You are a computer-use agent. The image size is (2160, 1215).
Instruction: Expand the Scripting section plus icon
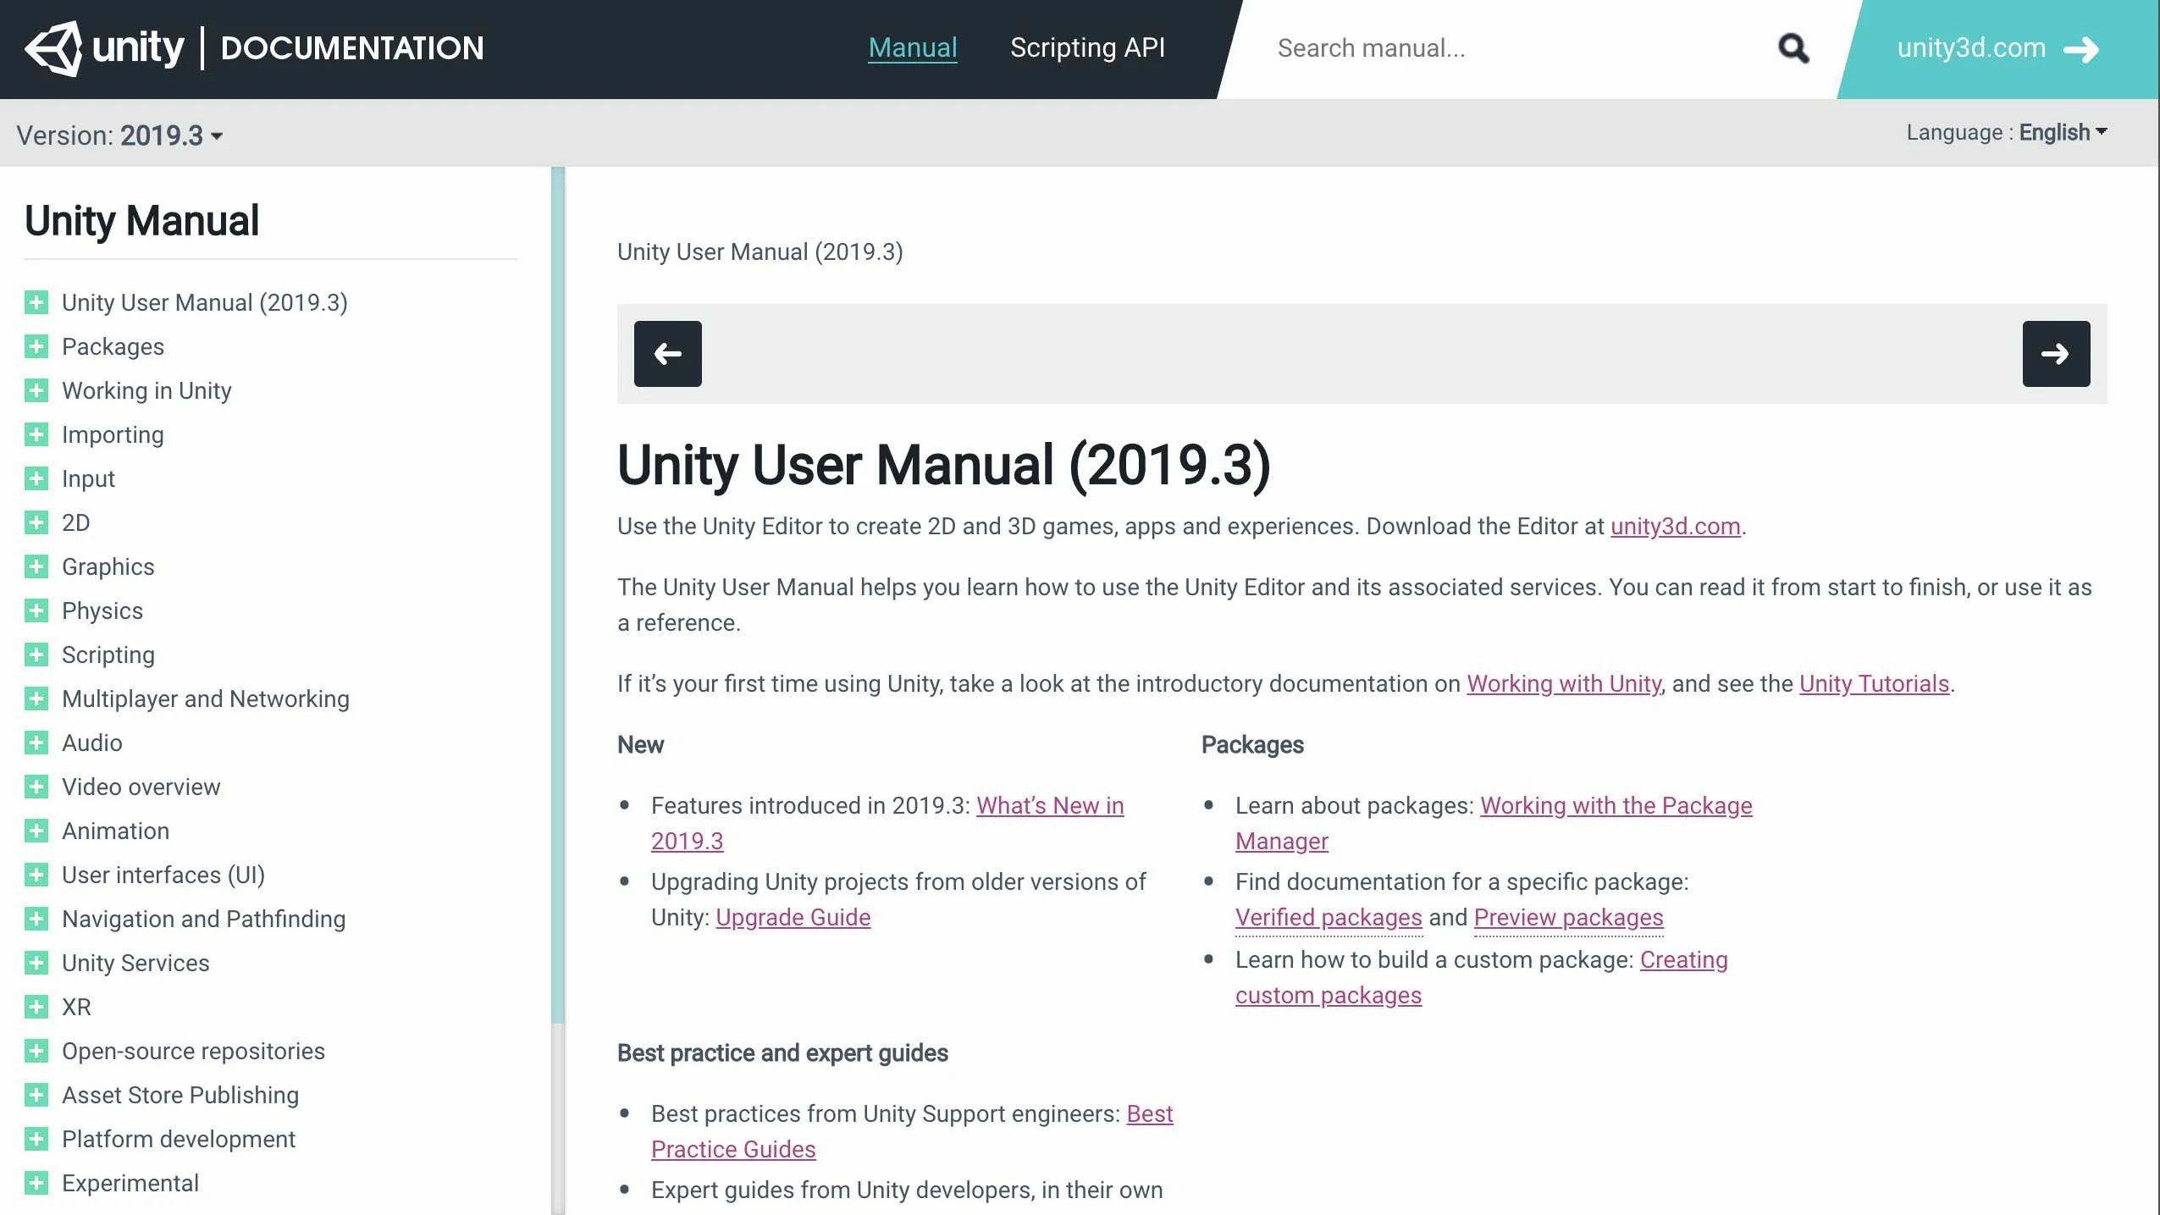click(x=36, y=654)
